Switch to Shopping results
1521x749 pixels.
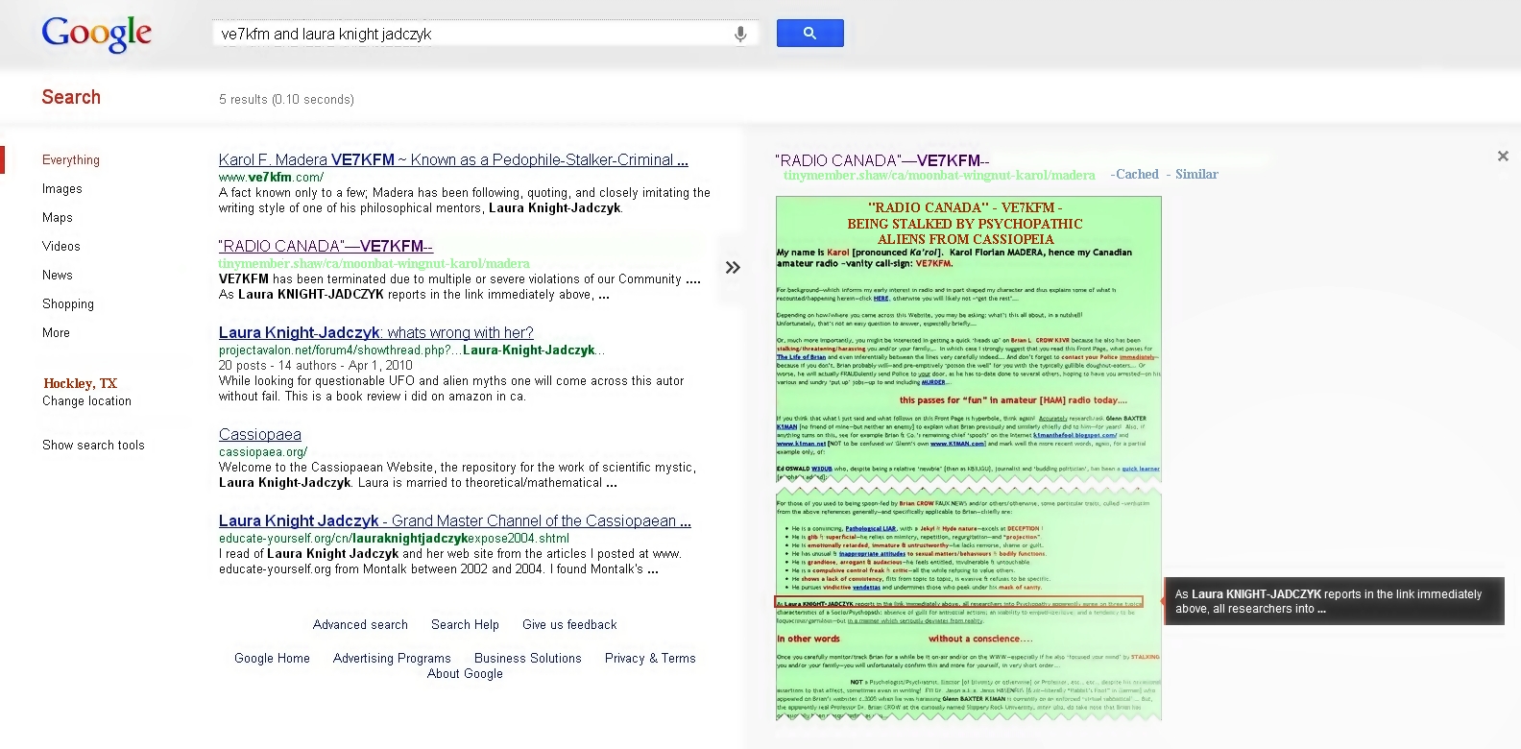68,304
